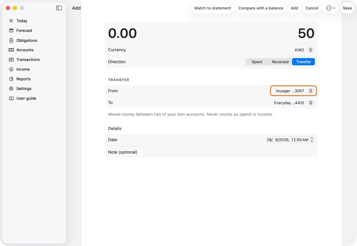
Task: Click the Today sun icon
Action: point(11,21)
